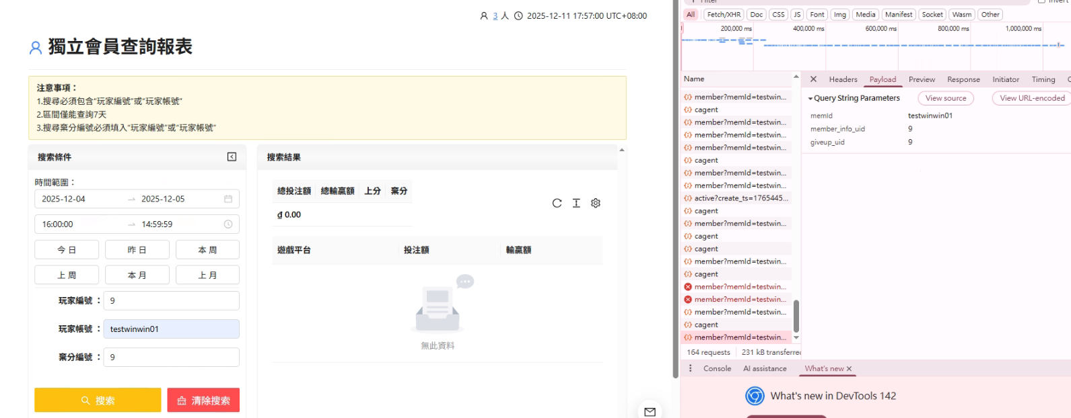Open DevTools drawer three-dot menu
Viewport: 1071px width, 418px height.
(690, 368)
